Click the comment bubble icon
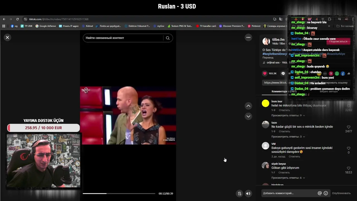357x201 pixels. [x=283, y=73]
